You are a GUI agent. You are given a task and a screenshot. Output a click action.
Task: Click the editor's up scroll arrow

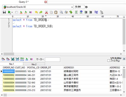pos(124,17)
